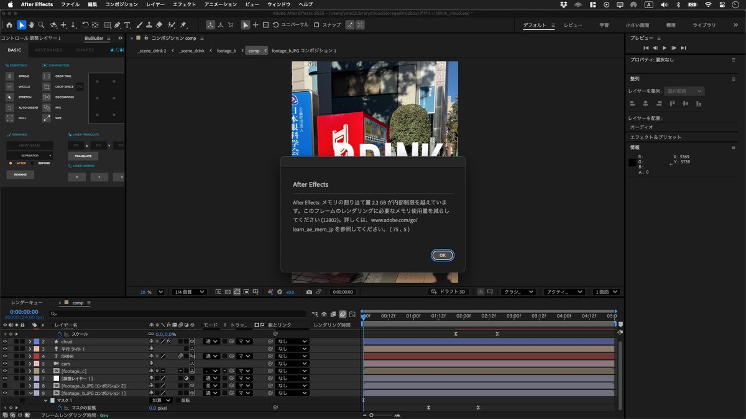Select the Zoom magnifier tool
The height and width of the screenshot is (419, 746).
click(x=41, y=25)
